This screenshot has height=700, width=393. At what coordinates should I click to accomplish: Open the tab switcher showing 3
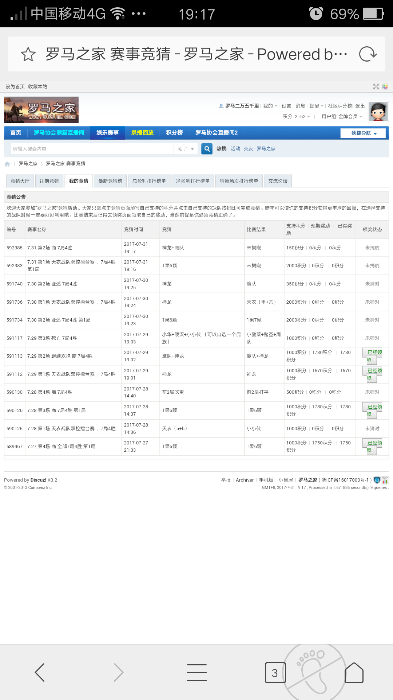coord(275,673)
